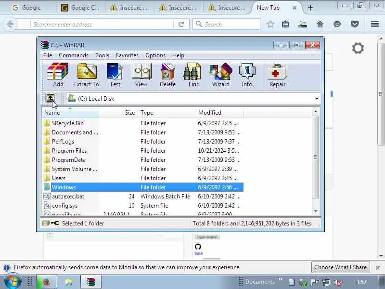The width and height of the screenshot is (385, 289).
Task: Click the Delete toolbar icon
Action: tap(167, 75)
